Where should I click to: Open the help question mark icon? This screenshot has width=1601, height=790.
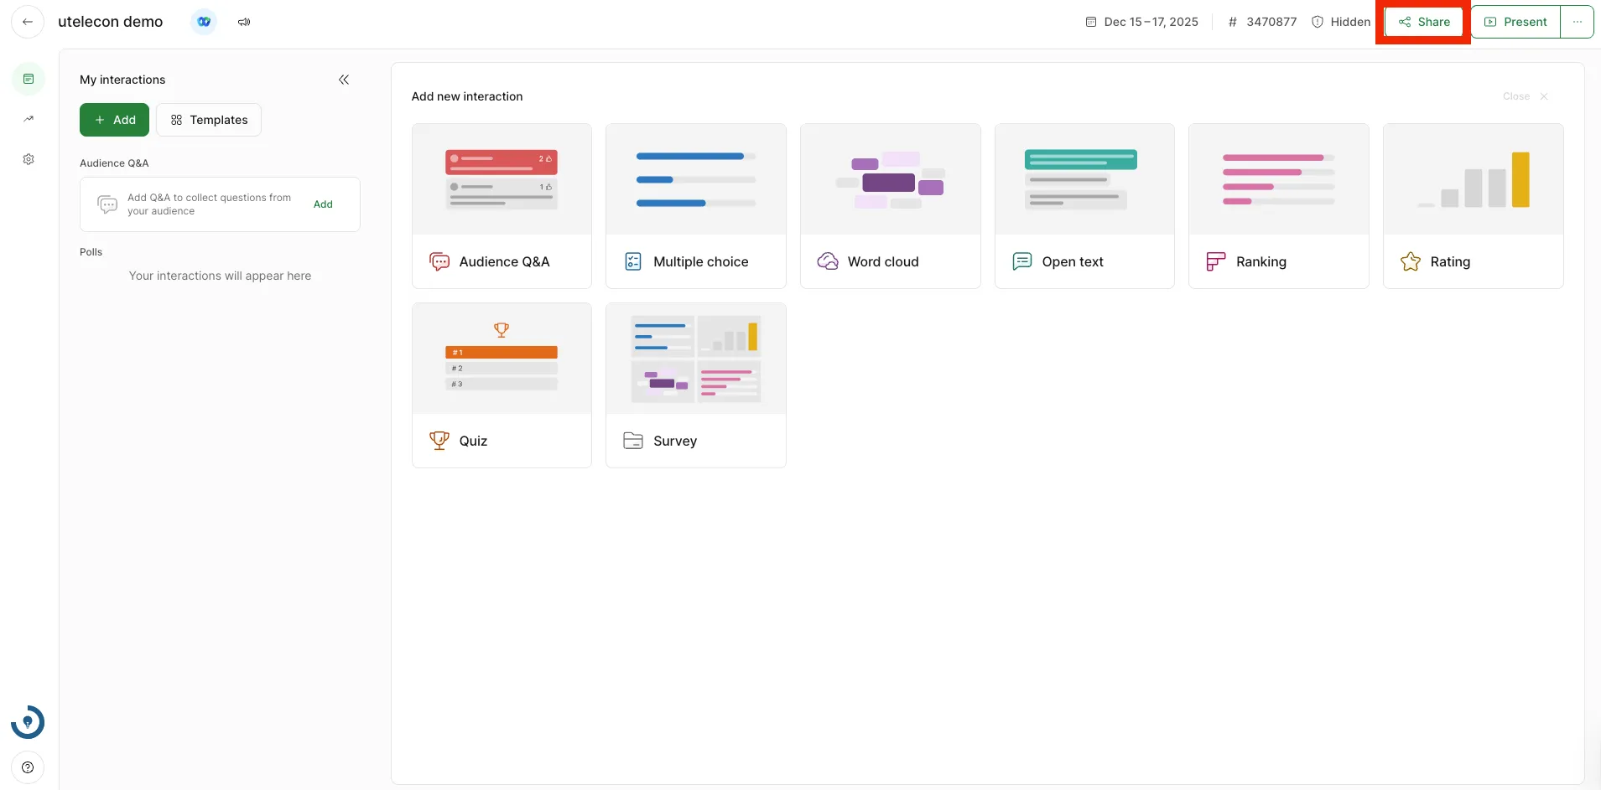point(28,767)
